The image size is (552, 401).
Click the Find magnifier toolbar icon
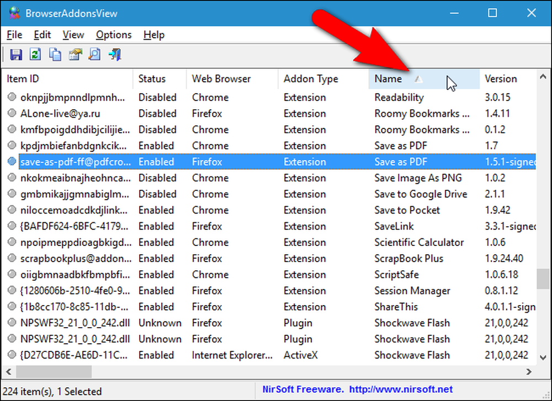pos(95,55)
